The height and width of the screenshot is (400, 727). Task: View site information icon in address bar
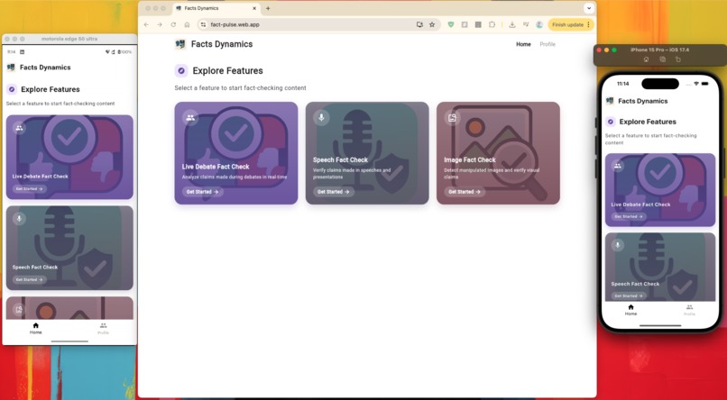coord(203,25)
